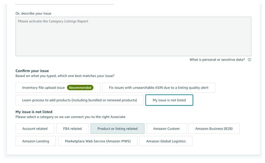Choose 'Marketplace Web Service (Amazon MWS)' category
265x163 pixels.
coord(98,141)
